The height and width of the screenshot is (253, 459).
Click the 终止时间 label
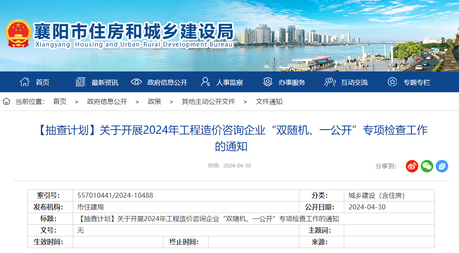(184, 242)
